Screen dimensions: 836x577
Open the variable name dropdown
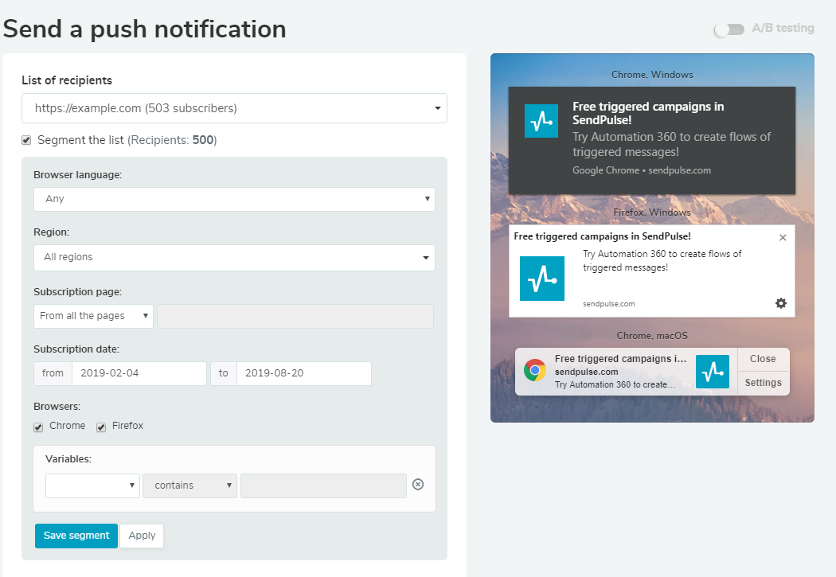[93, 486]
